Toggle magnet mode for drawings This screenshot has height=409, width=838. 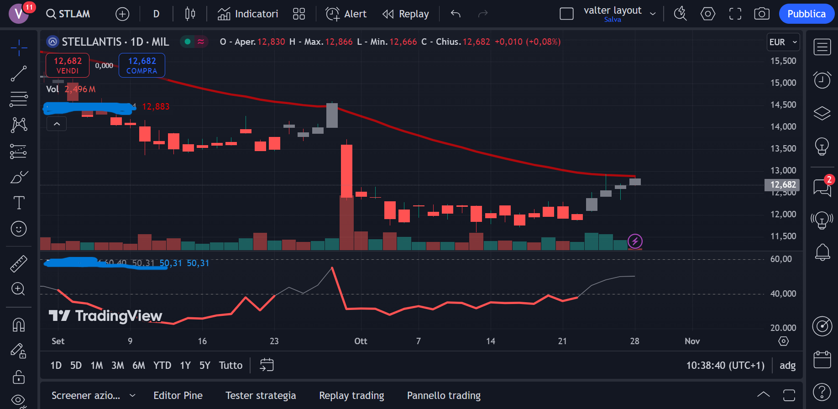coord(19,325)
